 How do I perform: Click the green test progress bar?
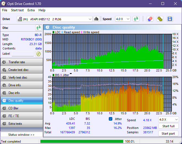point(82,142)
